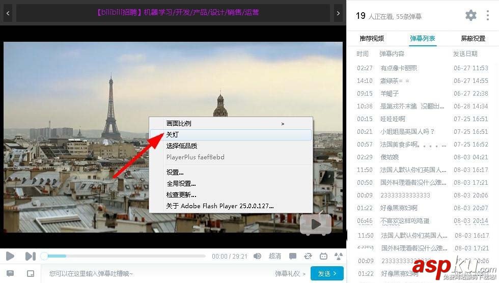Select danmaku row 有点像卡丽熙
The image size is (499, 283).
pos(422,68)
